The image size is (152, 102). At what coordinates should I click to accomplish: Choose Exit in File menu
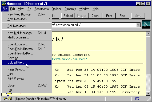pyautogui.click(x=27, y=90)
